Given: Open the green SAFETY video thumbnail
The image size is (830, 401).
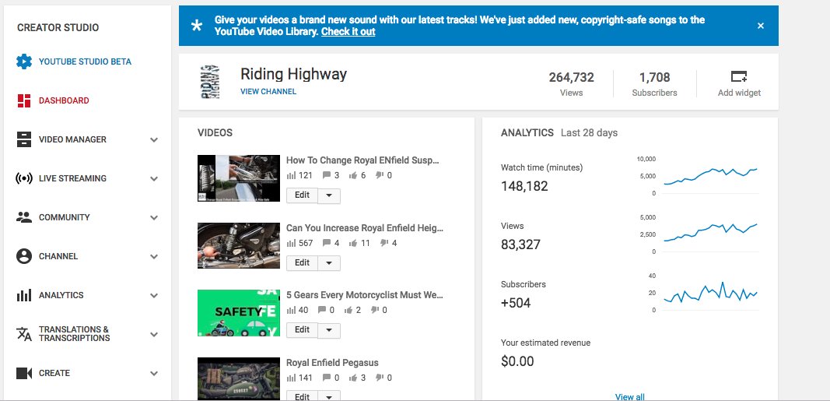Looking at the screenshot, I should tap(239, 312).
